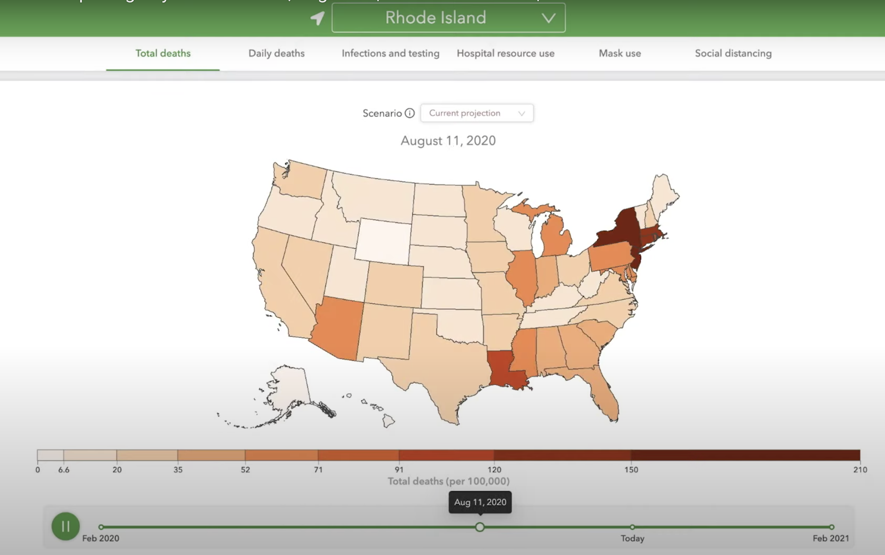The width and height of the screenshot is (885, 555).
Task: Jump to the Today timeline marker
Action: [x=632, y=527]
